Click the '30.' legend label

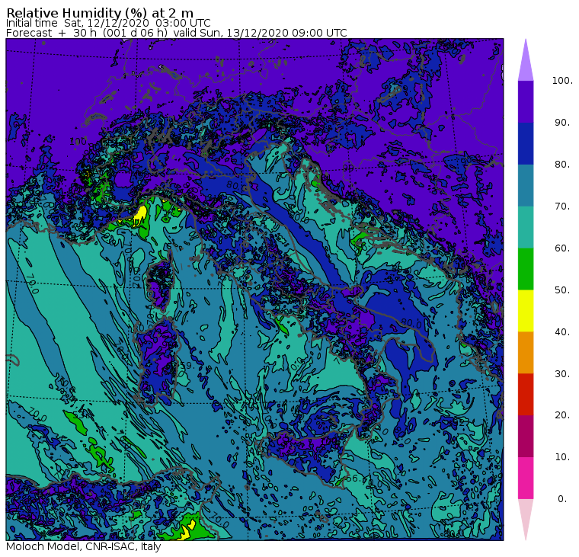pos(562,373)
